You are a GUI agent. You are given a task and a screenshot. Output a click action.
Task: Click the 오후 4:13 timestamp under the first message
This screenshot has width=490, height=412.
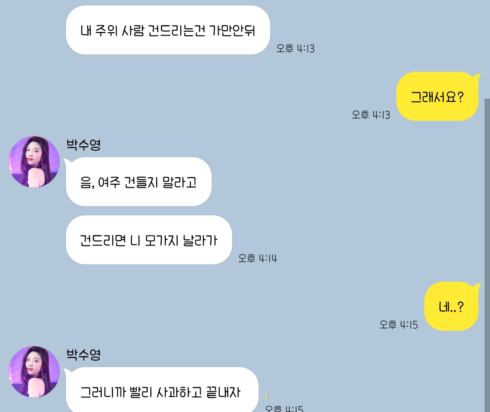[295, 48]
